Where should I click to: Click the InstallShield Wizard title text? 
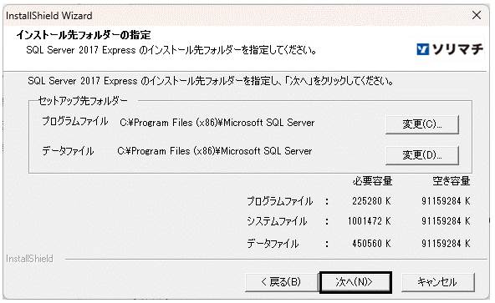pos(49,16)
